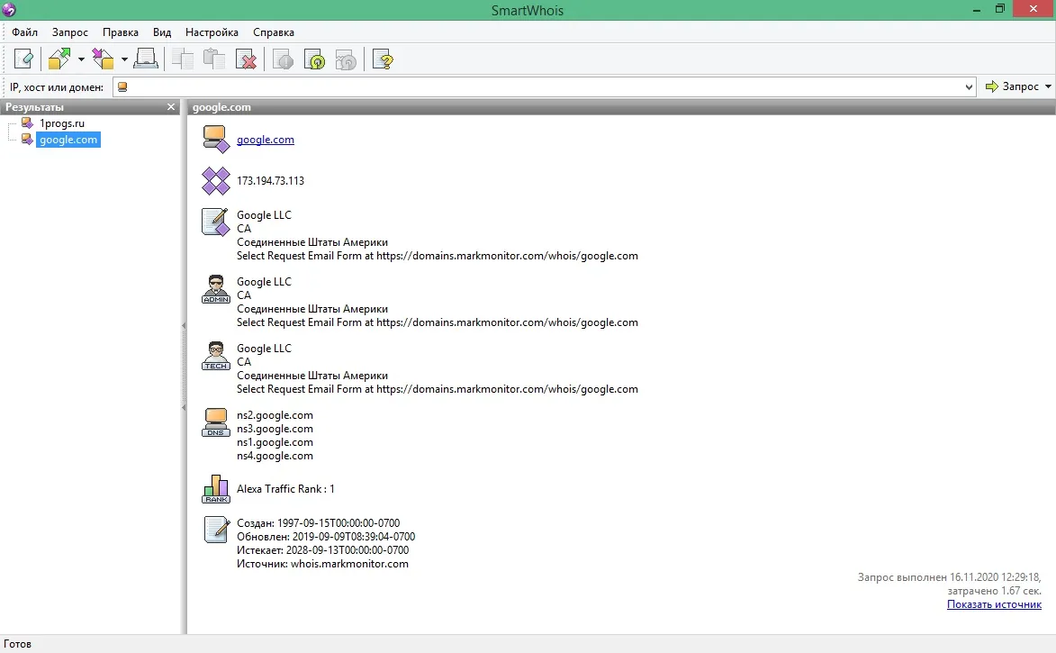The height and width of the screenshot is (653, 1056).
Task: Click the Истекает expiry date line
Action: (x=322, y=550)
